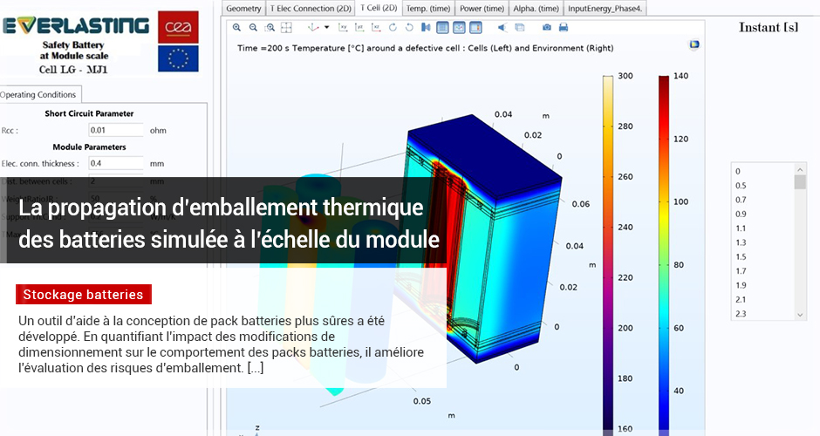
Task: Click the Zoom Out magnifier icon
Action: 252,27
